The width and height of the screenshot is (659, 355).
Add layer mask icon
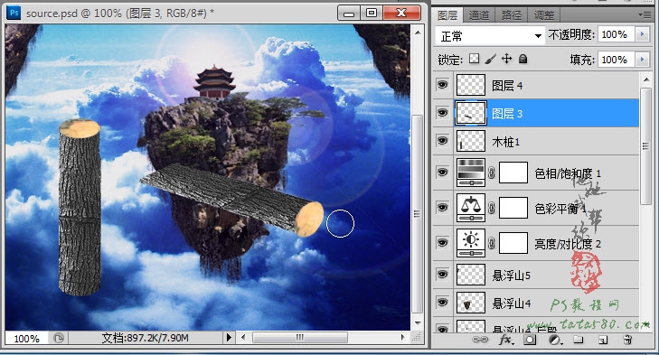(x=530, y=340)
